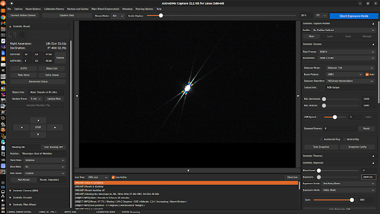The image size is (380, 214).
Task: Open the Calibration Frames menu
Action: pos(54,9)
